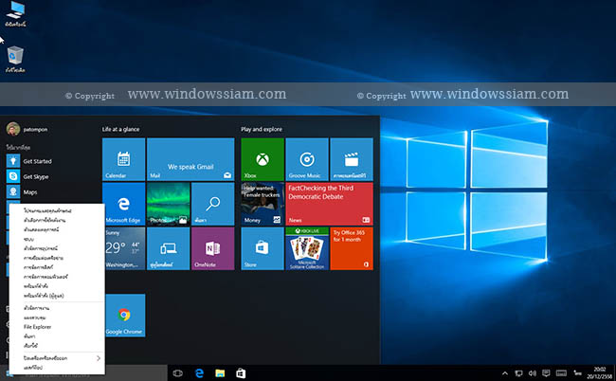This screenshot has height=381, width=616.
Task: Click the volume speaker tray icon
Action: coord(533,373)
